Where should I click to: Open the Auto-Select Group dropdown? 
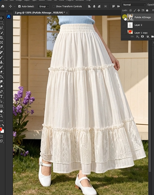pyautogui.click(x=43, y=6)
